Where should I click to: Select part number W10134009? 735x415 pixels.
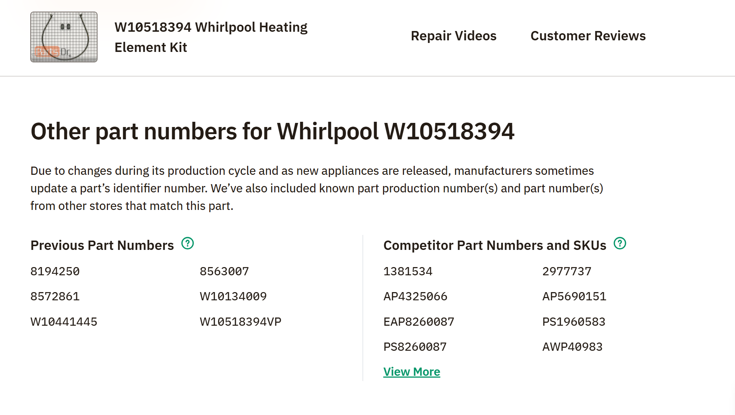tap(233, 297)
